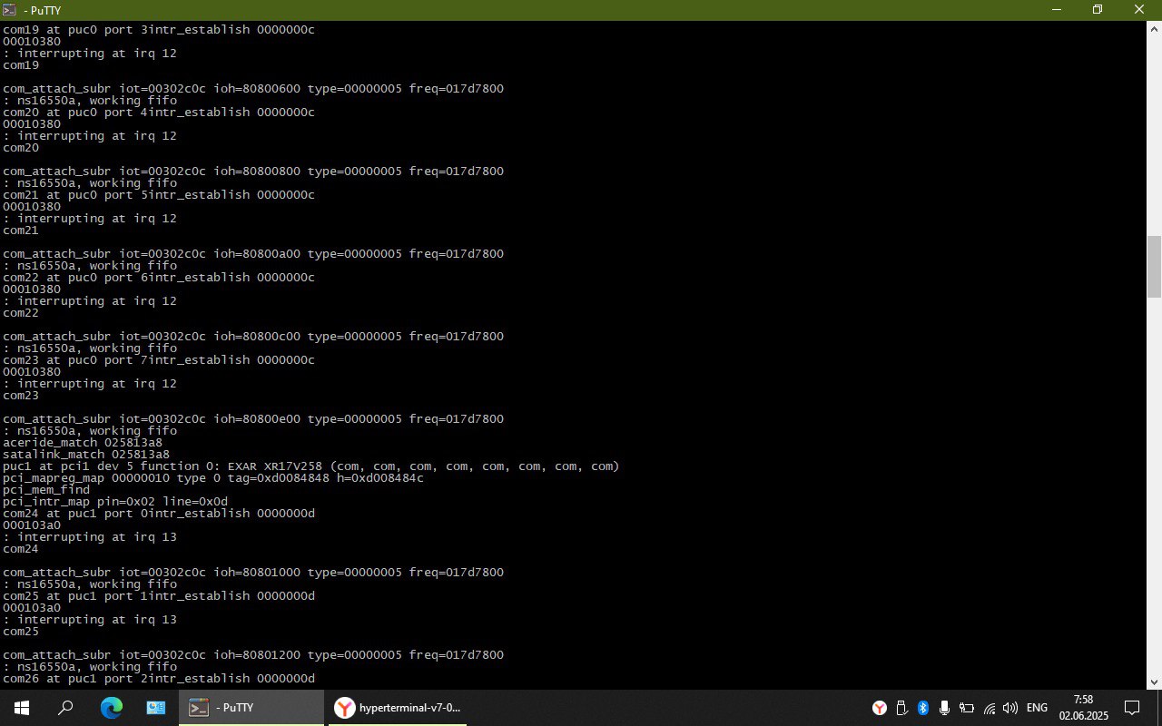The height and width of the screenshot is (726, 1162).
Task: Click the 'aceride_match 025813a8' line
Action: point(83,443)
